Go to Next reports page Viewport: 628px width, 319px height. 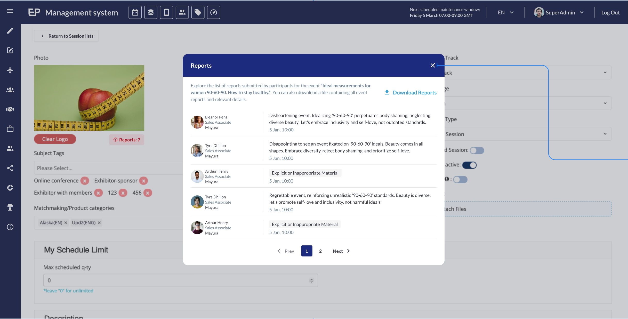(x=341, y=251)
